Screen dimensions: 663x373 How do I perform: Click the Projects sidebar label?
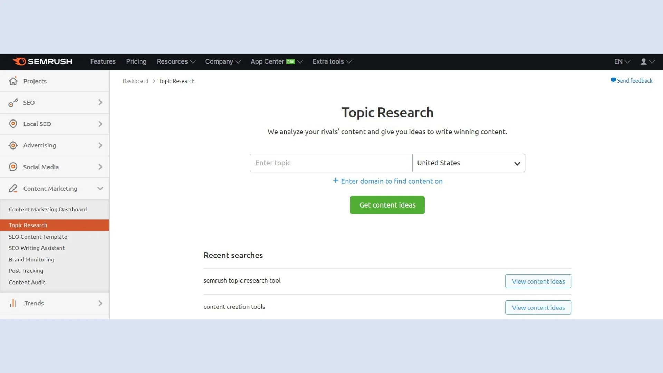35,81
